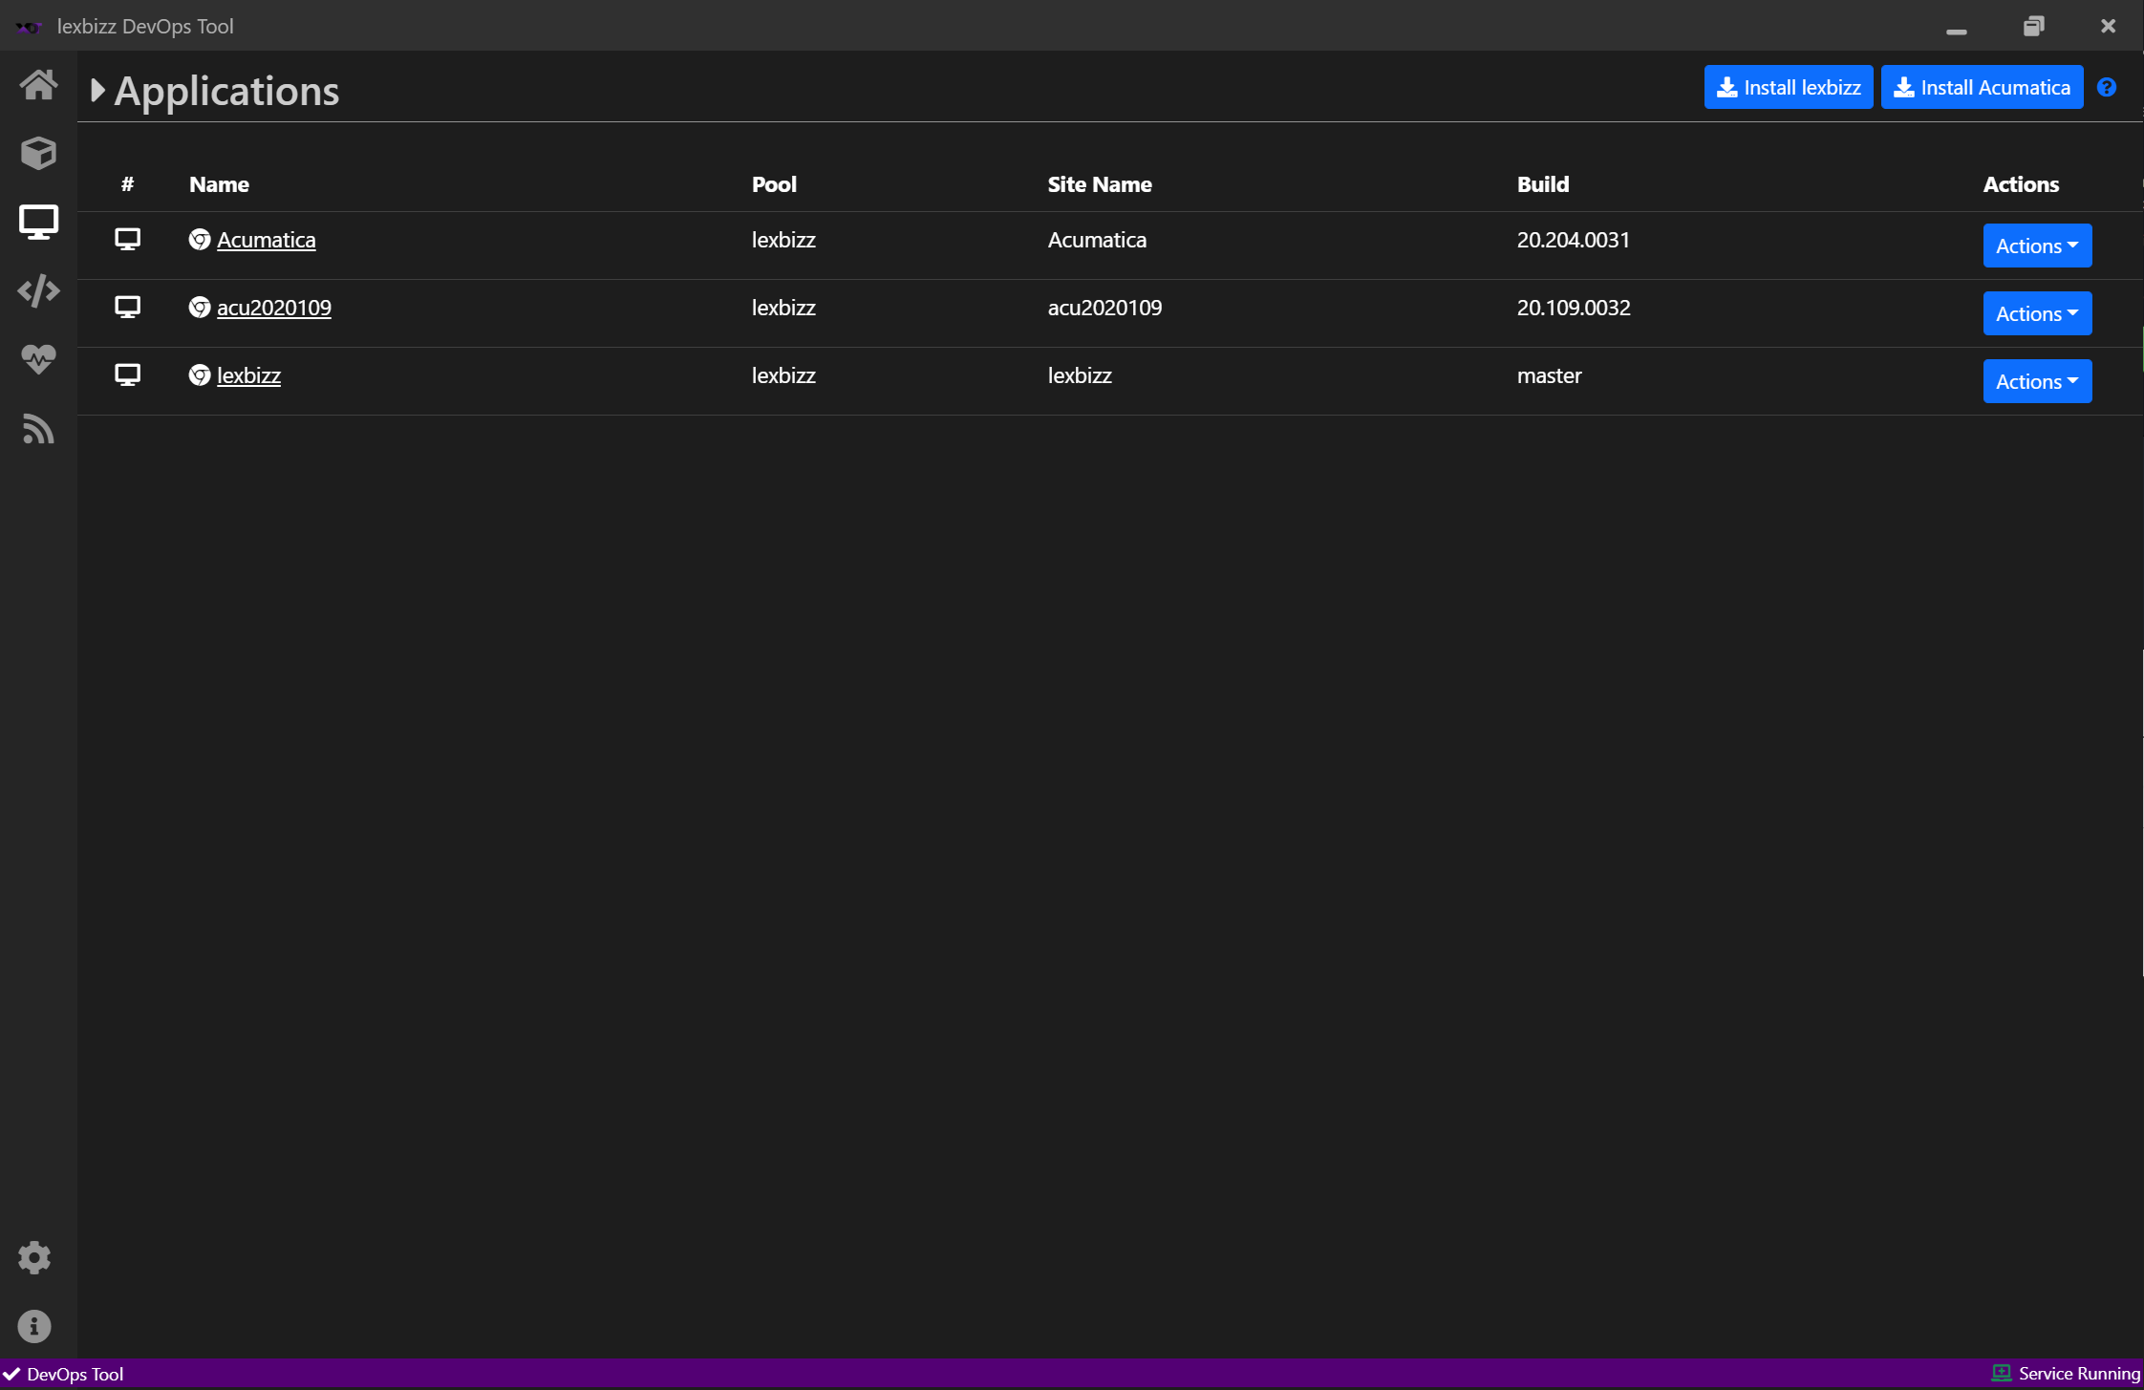Open the Acumatica application link

click(x=266, y=240)
